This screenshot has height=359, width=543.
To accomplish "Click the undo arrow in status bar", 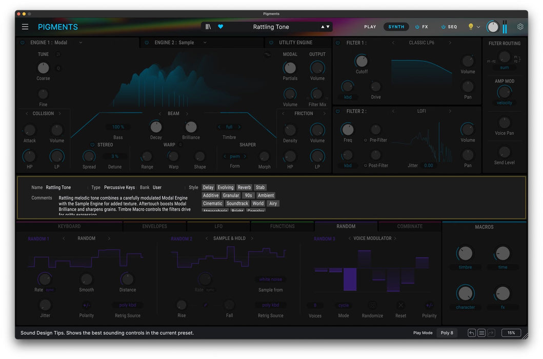I will pyautogui.click(x=472, y=333).
